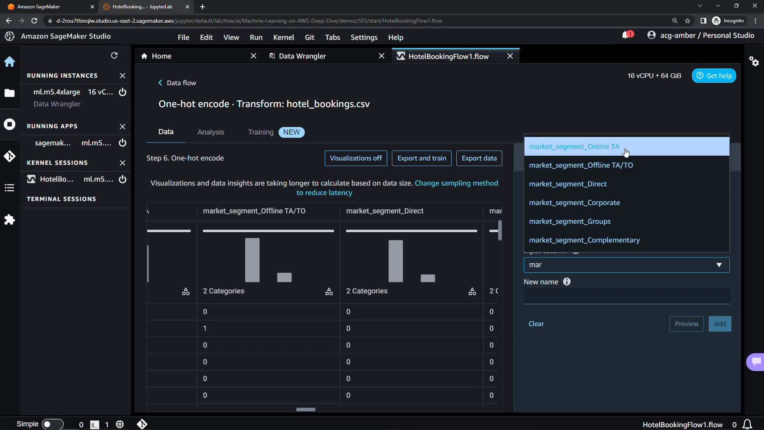The image size is (764, 430).
Task: Toggle the Simple mode switch
Action: tap(52, 424)
